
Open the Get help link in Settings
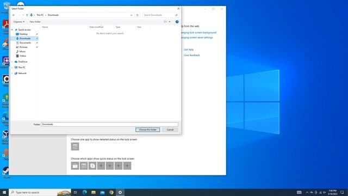[189, 50]
